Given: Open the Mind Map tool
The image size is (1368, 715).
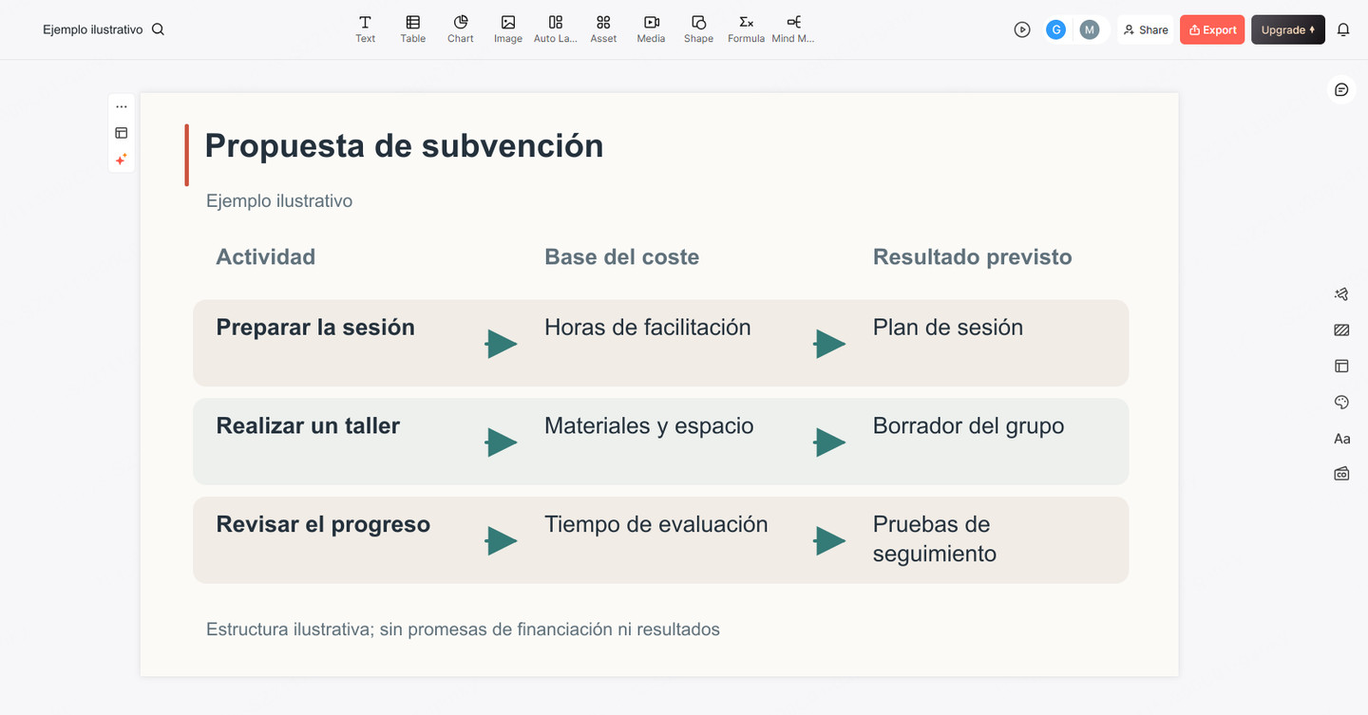Looking at the screenshot, I should 793,29.
